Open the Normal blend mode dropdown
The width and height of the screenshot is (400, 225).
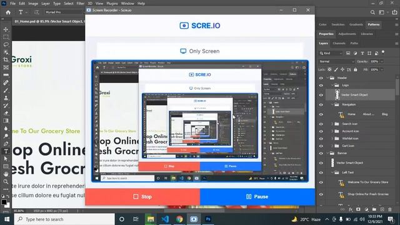(x=337, y=61)
